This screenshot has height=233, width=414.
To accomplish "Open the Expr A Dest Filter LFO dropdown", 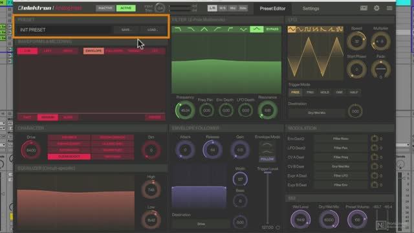I will click(341, 175).
